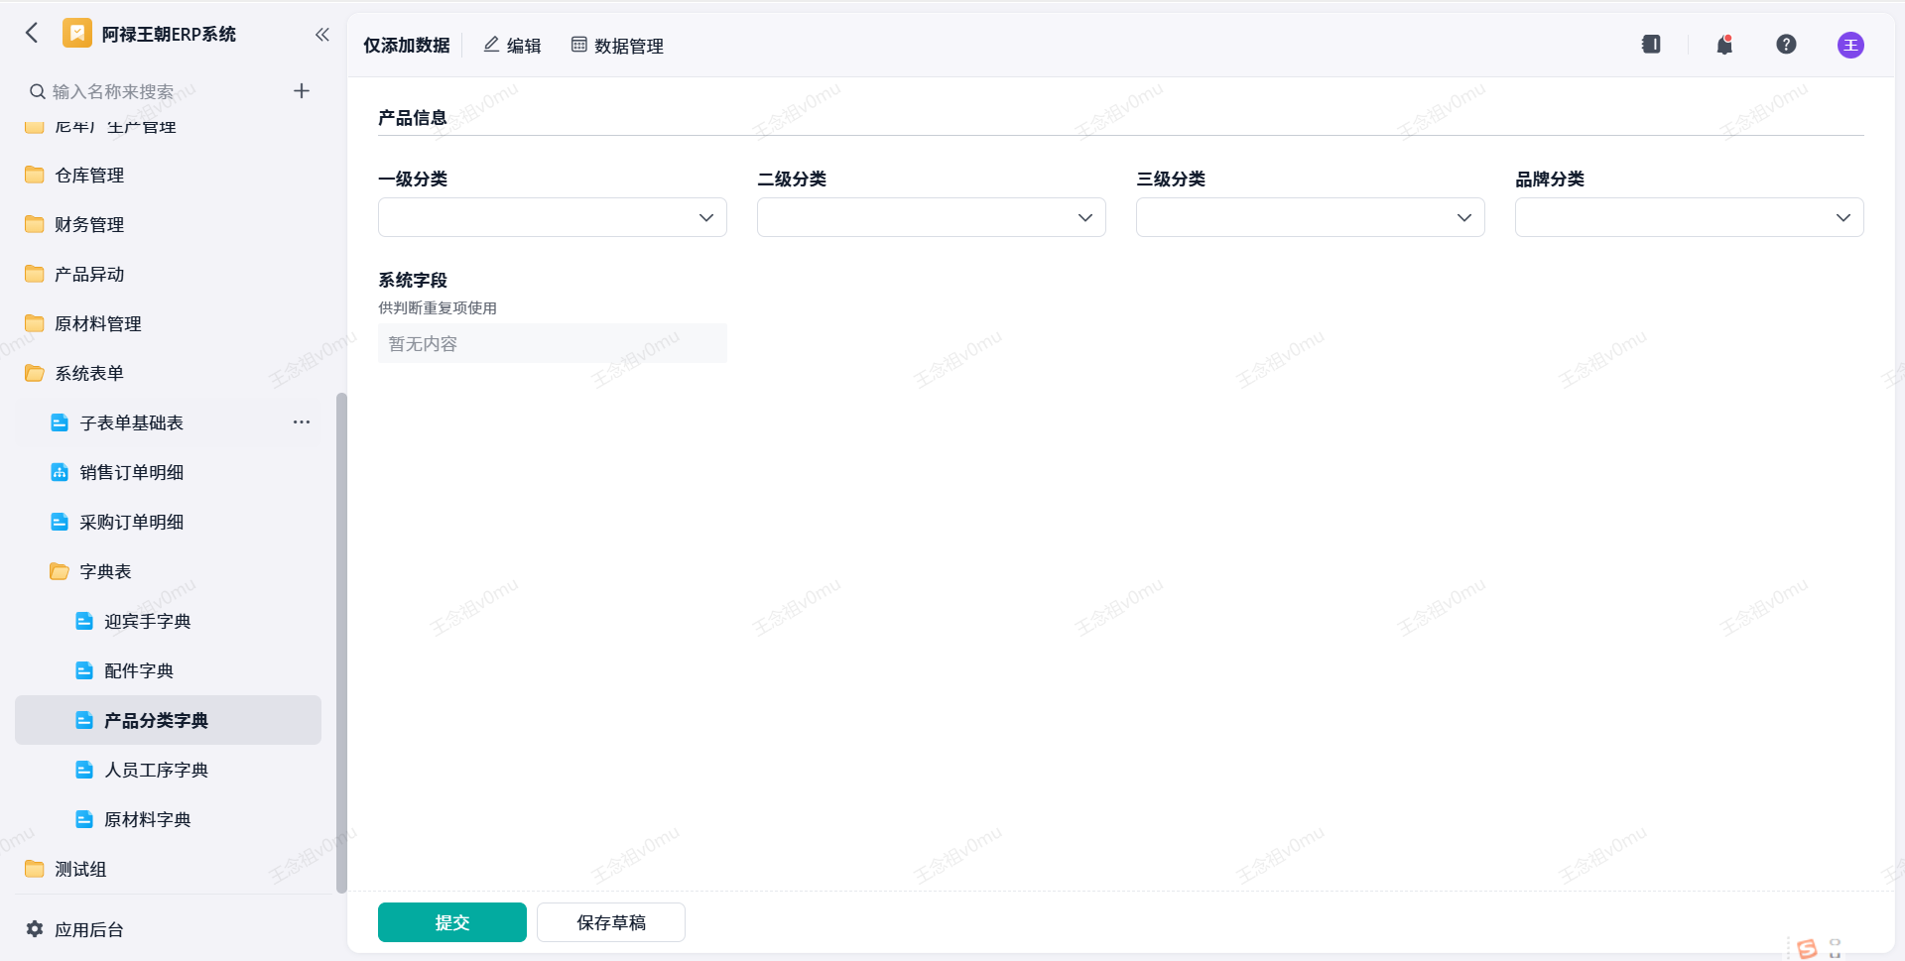Click the 系统字段 暂无内容 field
1905x961 pixels.
pyautogui.click(x=553, y=343)
